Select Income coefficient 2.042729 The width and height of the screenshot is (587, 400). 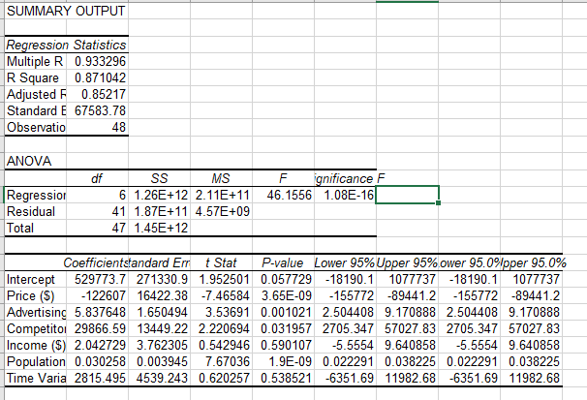pyautogui.click(x=97, y=345)
